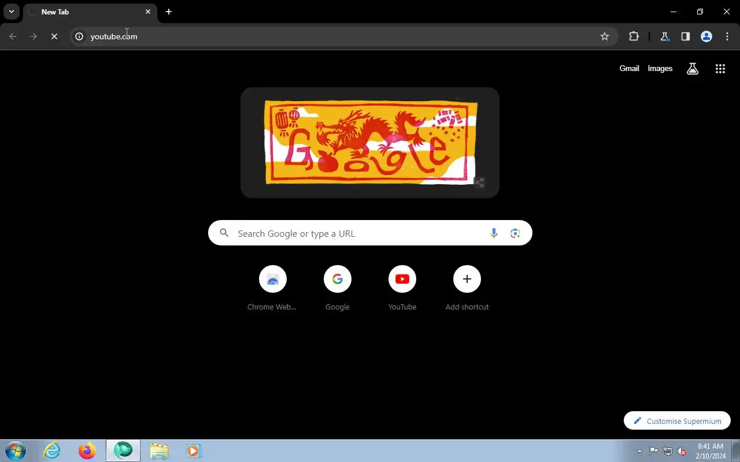Viewport: 740px width, 462px height.
Task: Bookmark this tab with the star icon
Action: coord(605,36)
